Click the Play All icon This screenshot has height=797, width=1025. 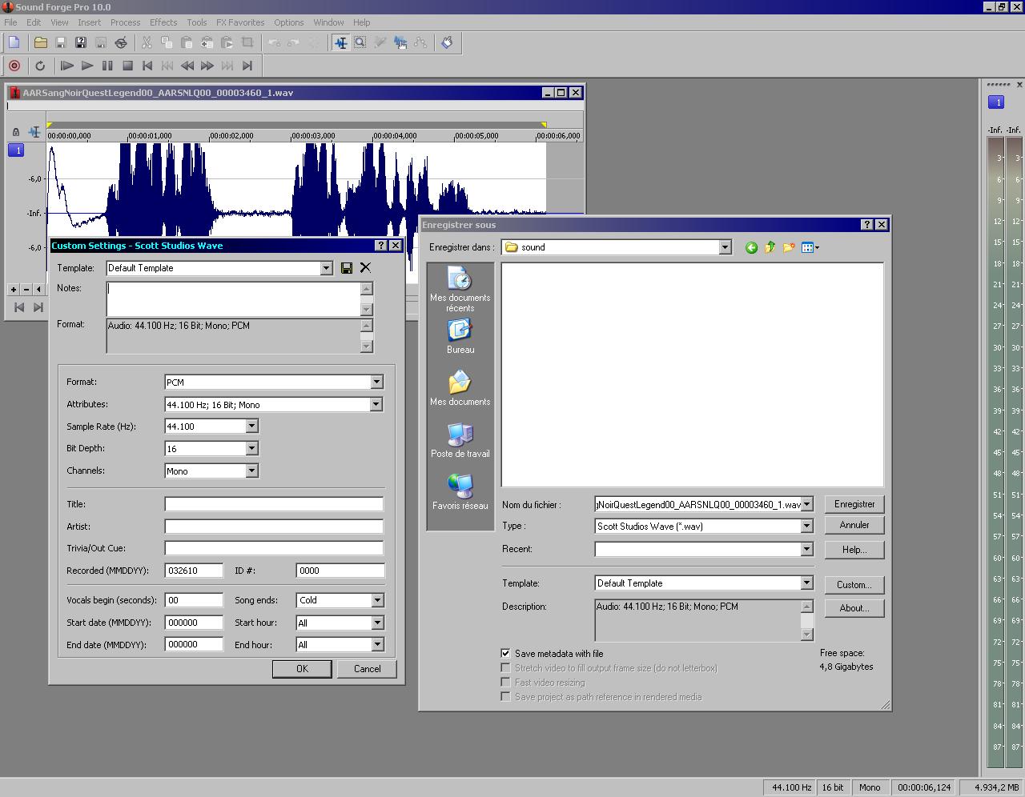[67, 66]
